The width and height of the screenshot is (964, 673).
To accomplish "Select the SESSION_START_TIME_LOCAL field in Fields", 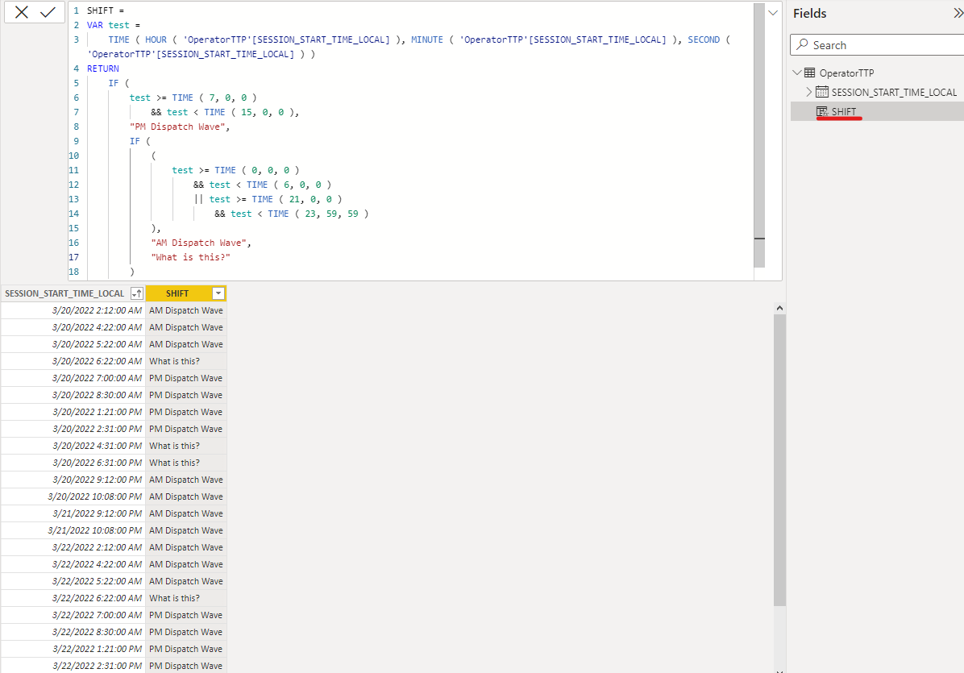I will tap(894, 92).
